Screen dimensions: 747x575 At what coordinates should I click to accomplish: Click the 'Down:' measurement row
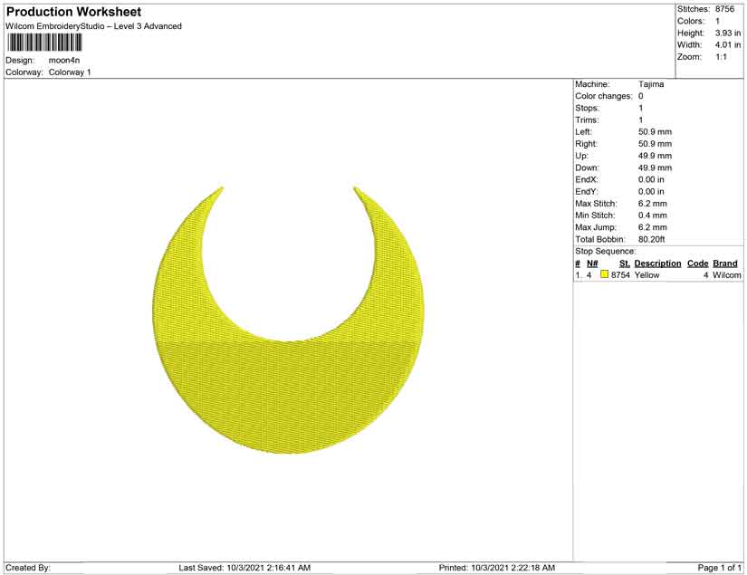[624, 168]
